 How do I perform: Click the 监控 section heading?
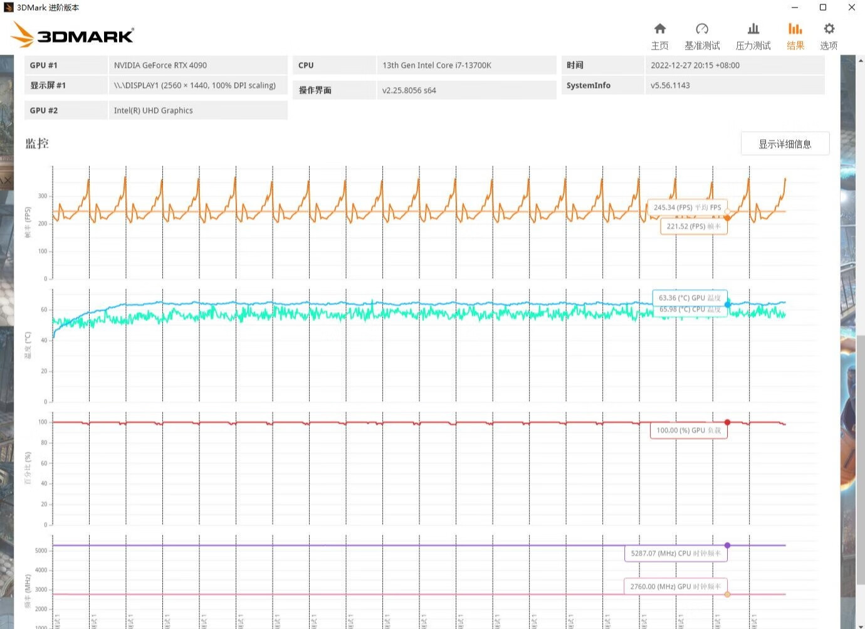37,144
